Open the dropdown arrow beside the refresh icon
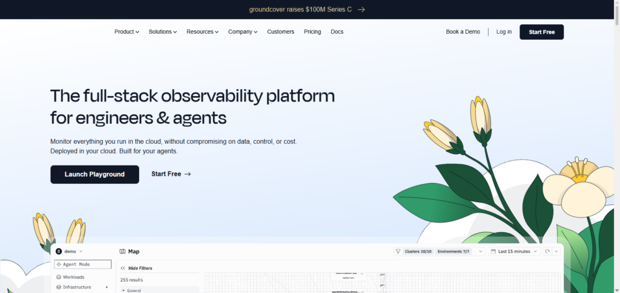 [x=556, y=251]
